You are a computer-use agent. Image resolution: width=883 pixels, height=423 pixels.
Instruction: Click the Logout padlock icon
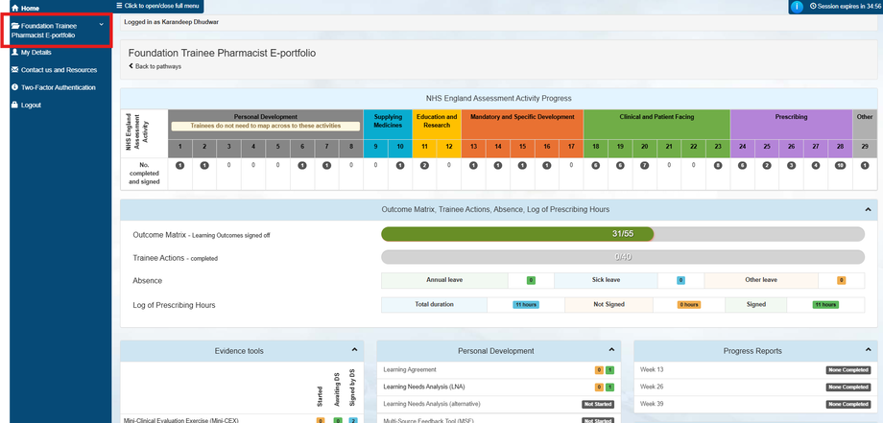coord(14,105)
